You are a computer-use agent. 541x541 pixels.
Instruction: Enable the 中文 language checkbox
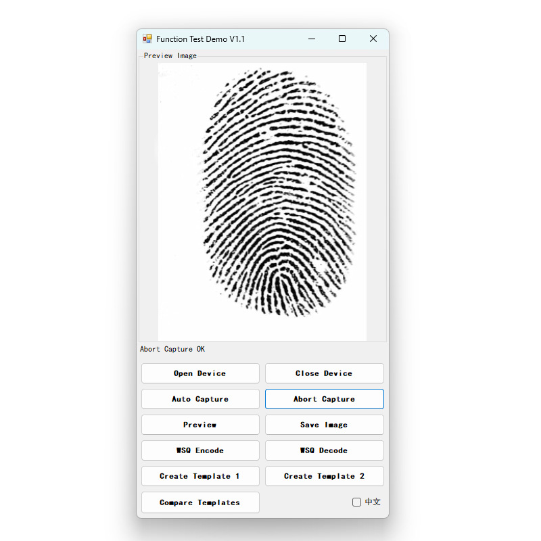point(357,502)
